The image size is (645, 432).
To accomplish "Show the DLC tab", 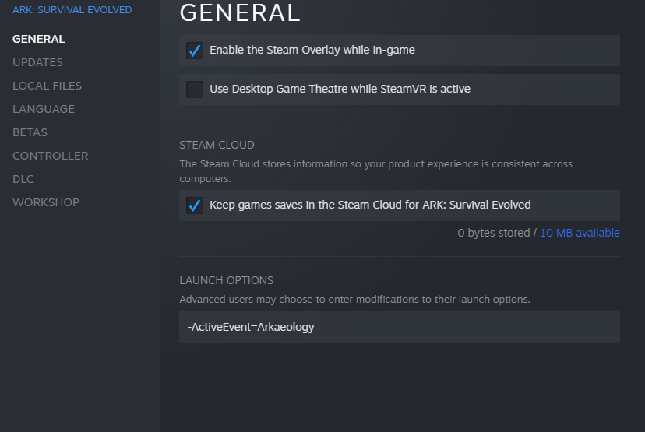I will point(23,179).
